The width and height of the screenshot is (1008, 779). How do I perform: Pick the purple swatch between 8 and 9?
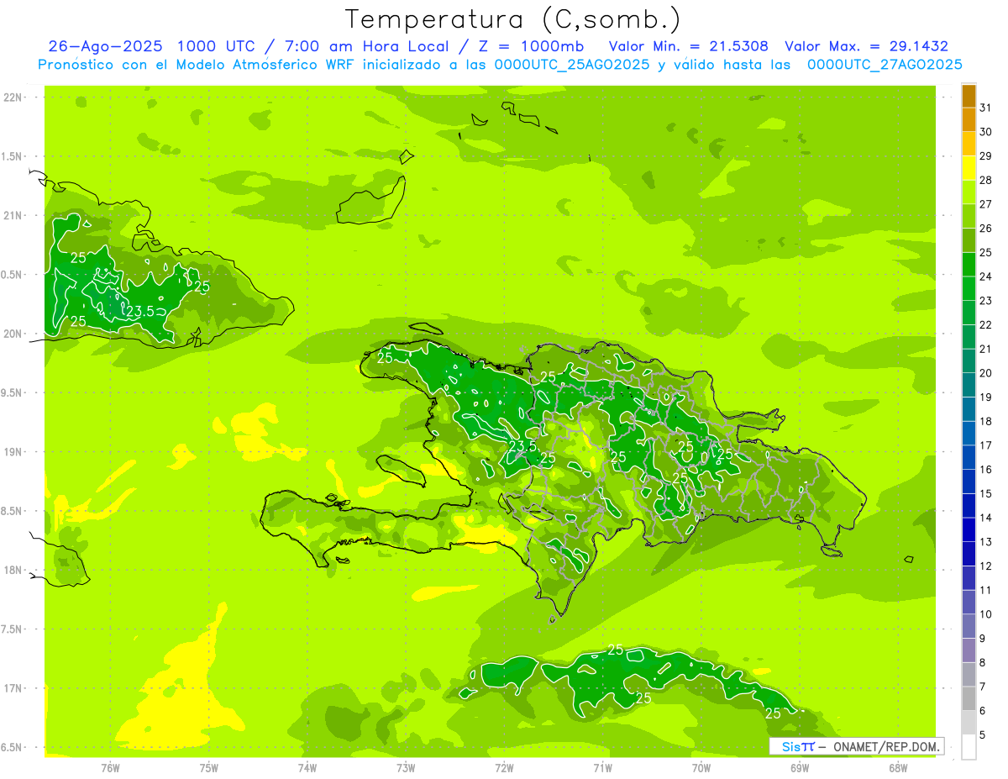pyautogui.click(x=969, y=650)
